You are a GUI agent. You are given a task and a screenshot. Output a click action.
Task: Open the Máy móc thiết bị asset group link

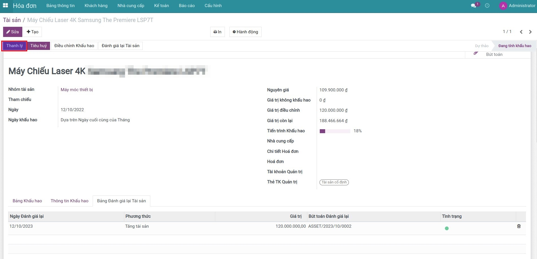pyautogui.click(x=77, y=90)
